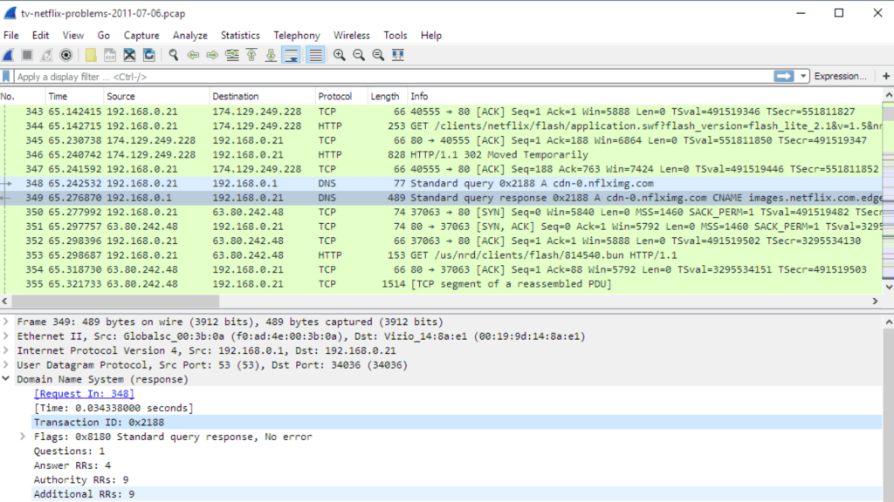Open the Statistics menu
This screenshot has width=894, height=502.
(x=240, y=35)
